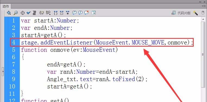The height and width of the screenshot is (102, 207).
Task: Open the 代码片断 code snippets panel
Action: (x=181, y=13)
